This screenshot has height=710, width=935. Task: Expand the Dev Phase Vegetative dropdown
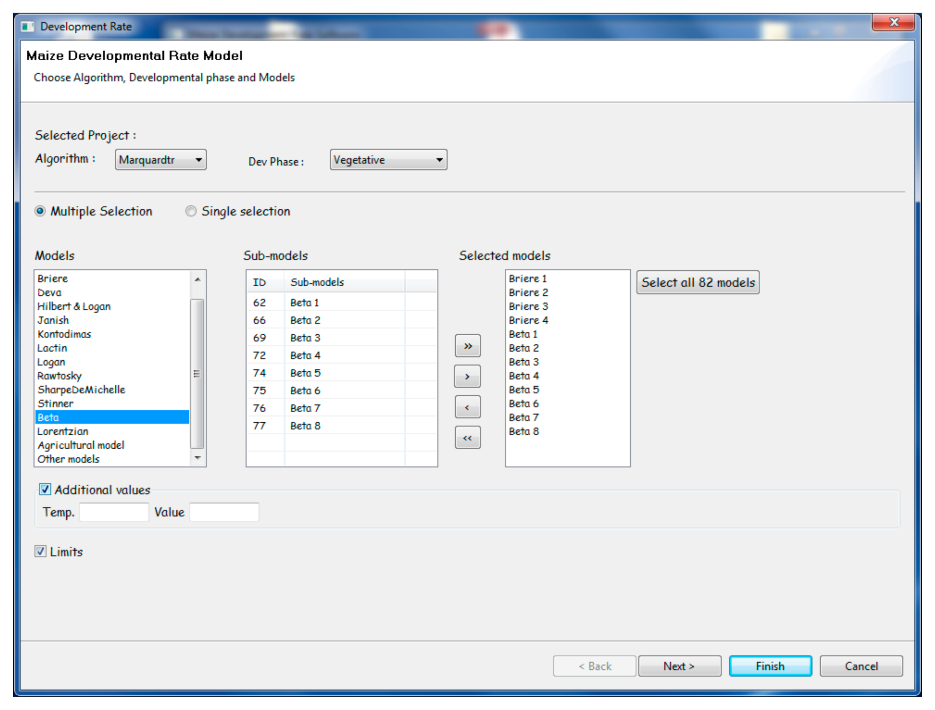coord(389,160)
